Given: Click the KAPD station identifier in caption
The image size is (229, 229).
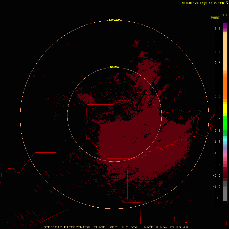Looking at the screenshot, I should (x=149, y=227).
